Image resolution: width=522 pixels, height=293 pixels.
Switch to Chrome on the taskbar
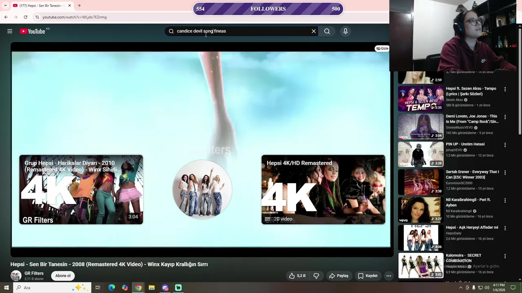tap(138, 288)
